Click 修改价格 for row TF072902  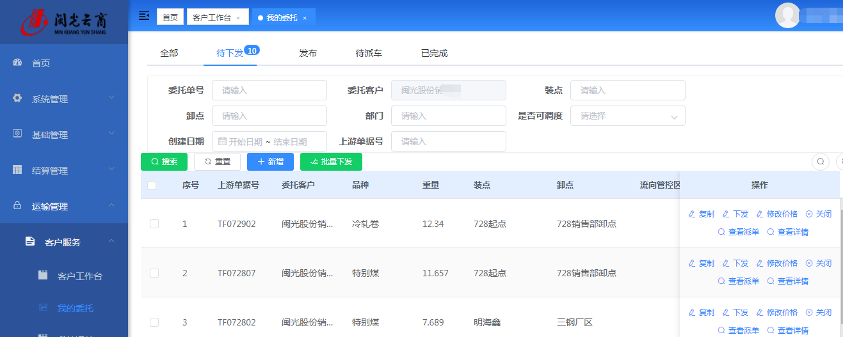tap(776, 214)
